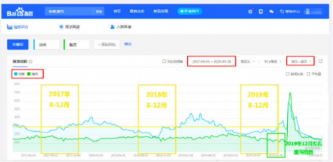Open the help center link in header
The image size is (333, 162).
tap(290, 12)
